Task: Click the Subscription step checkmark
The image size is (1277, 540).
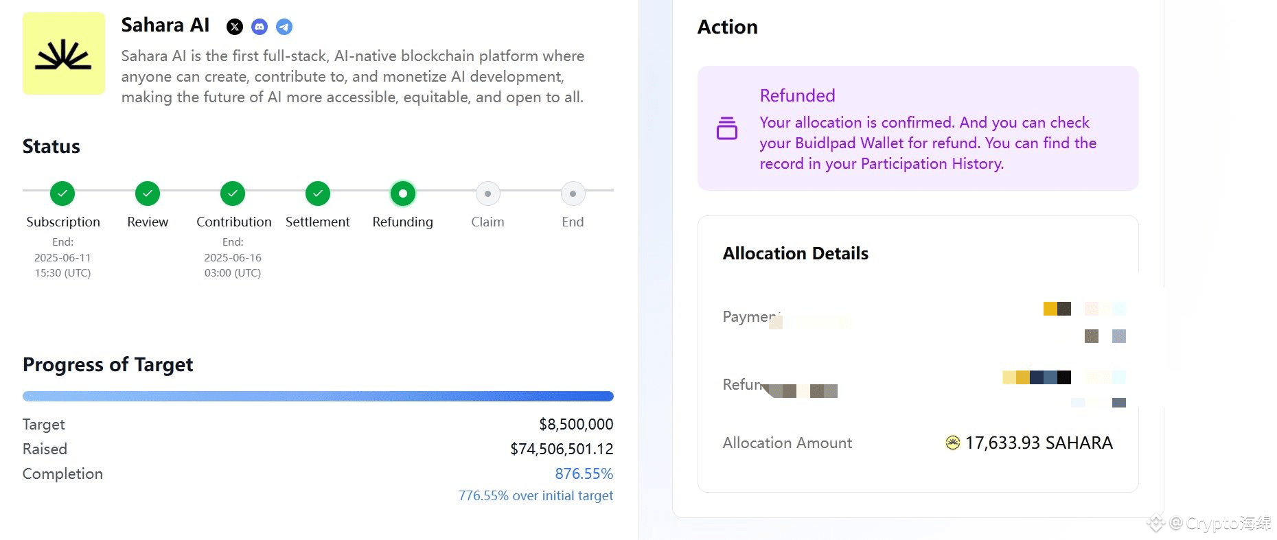Action: [x=62, y=193]
